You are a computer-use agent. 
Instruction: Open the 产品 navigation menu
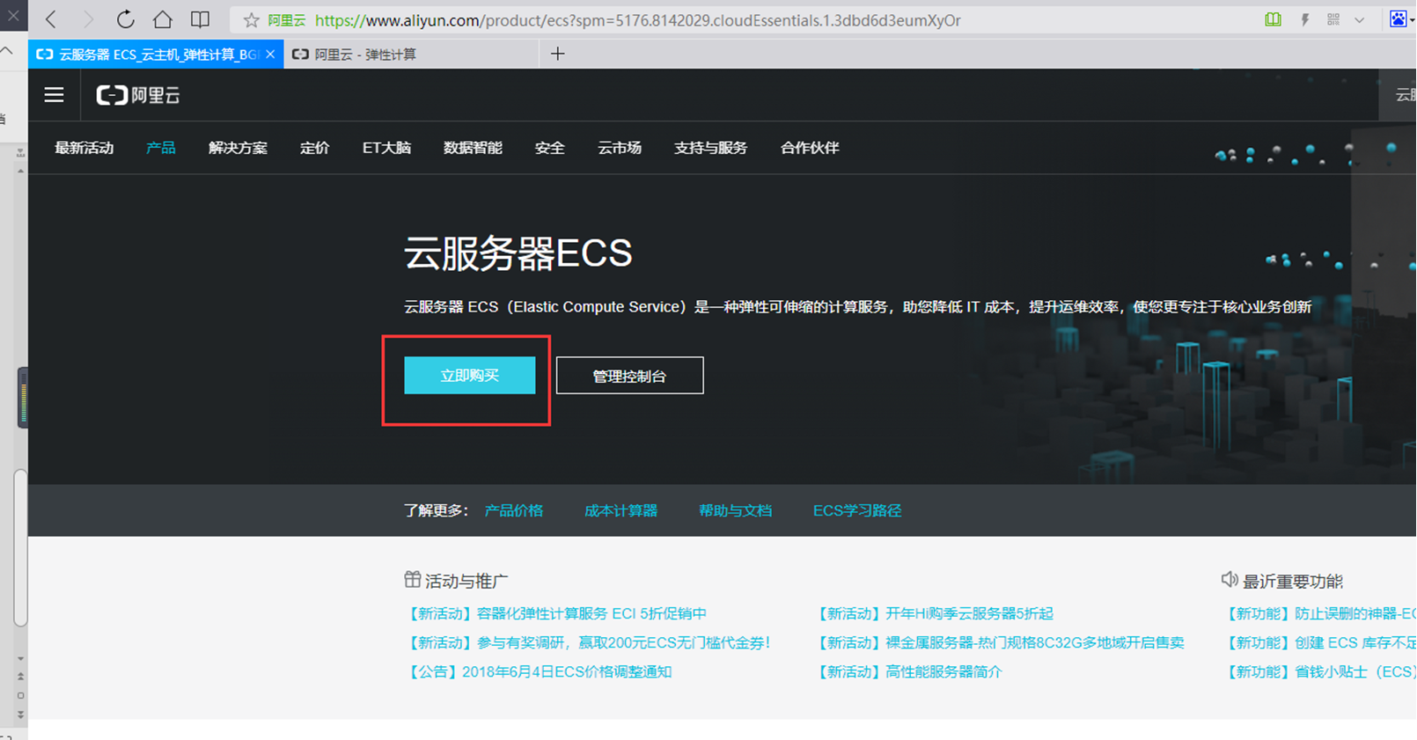(x=160, y=148)
